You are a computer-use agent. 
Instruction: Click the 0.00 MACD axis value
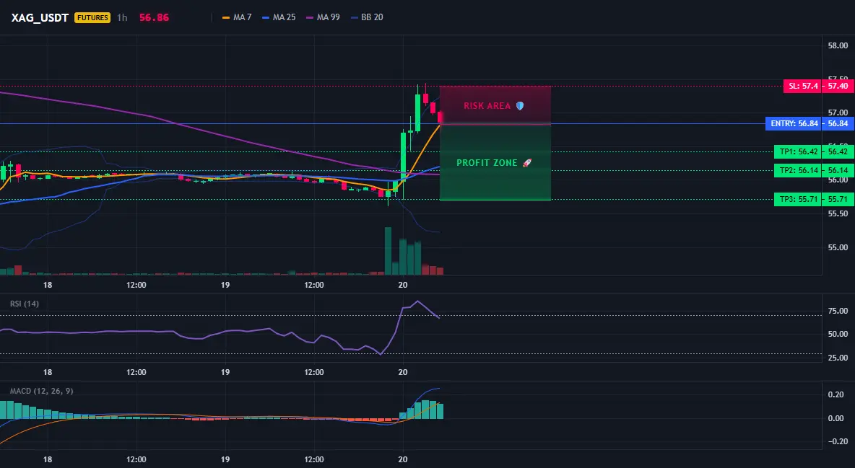pyautogui.click(x=836, y=418)
